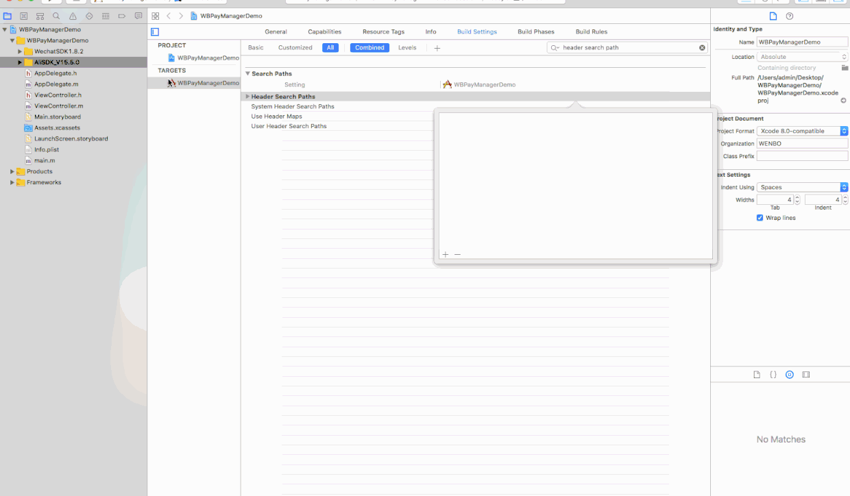
Task: Open ViewController.m file
Action: point(58,106)
